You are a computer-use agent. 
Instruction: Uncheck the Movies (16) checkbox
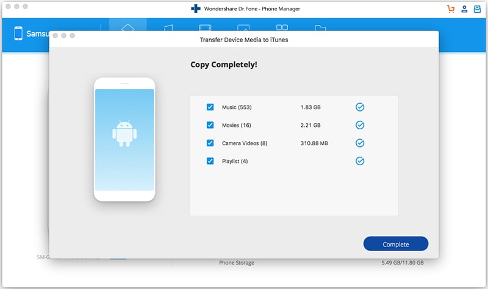click(x=210, y=125)
